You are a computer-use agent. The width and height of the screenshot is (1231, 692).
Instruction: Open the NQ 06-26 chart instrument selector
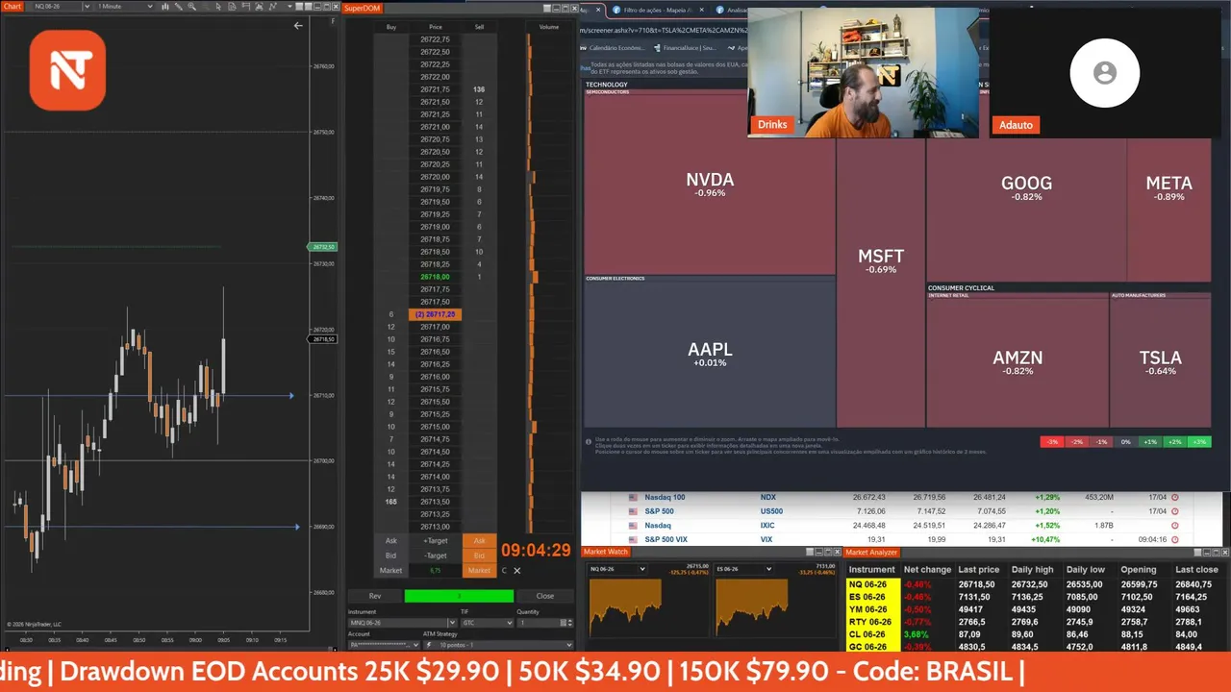(60, 6)
